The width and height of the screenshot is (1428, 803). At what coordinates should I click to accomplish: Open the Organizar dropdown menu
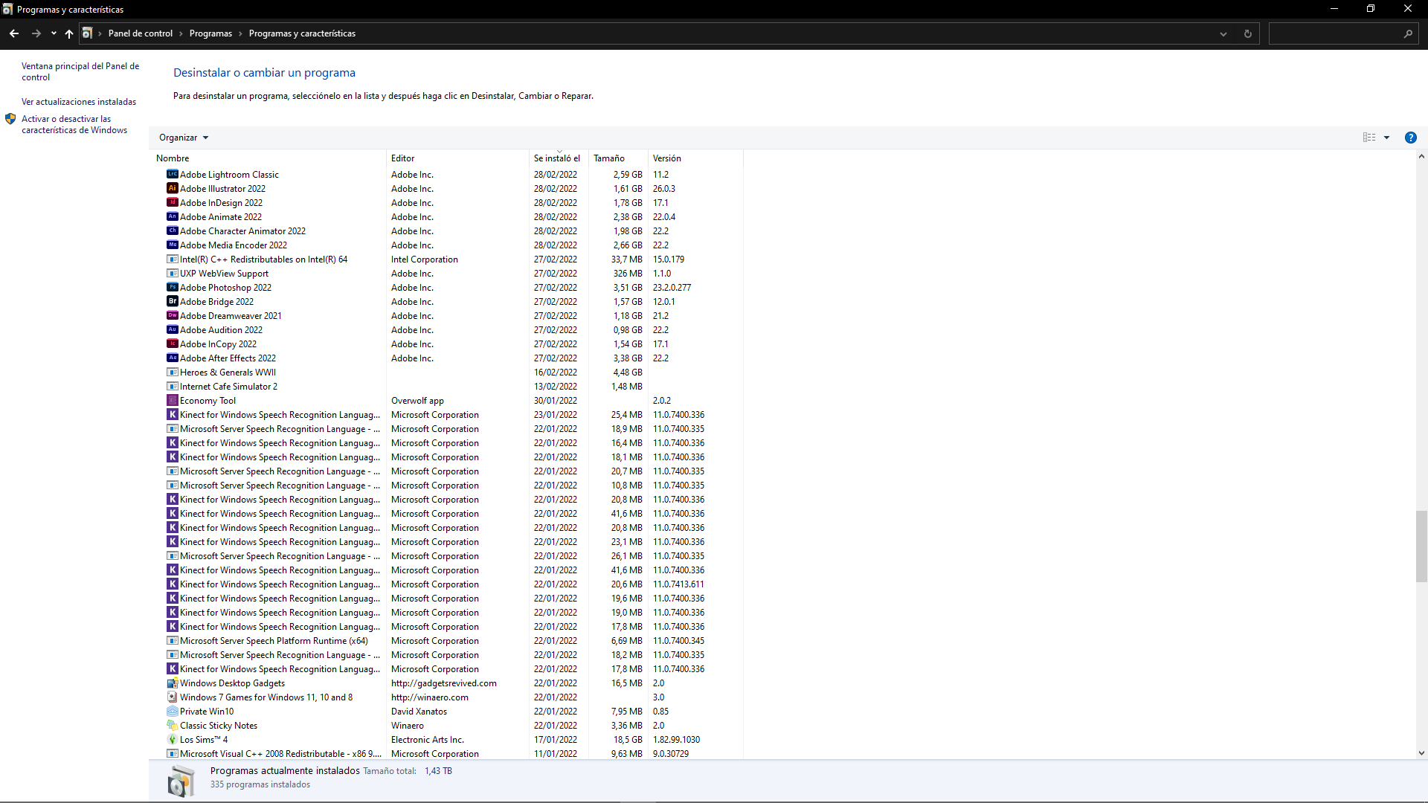click(184, 138)
